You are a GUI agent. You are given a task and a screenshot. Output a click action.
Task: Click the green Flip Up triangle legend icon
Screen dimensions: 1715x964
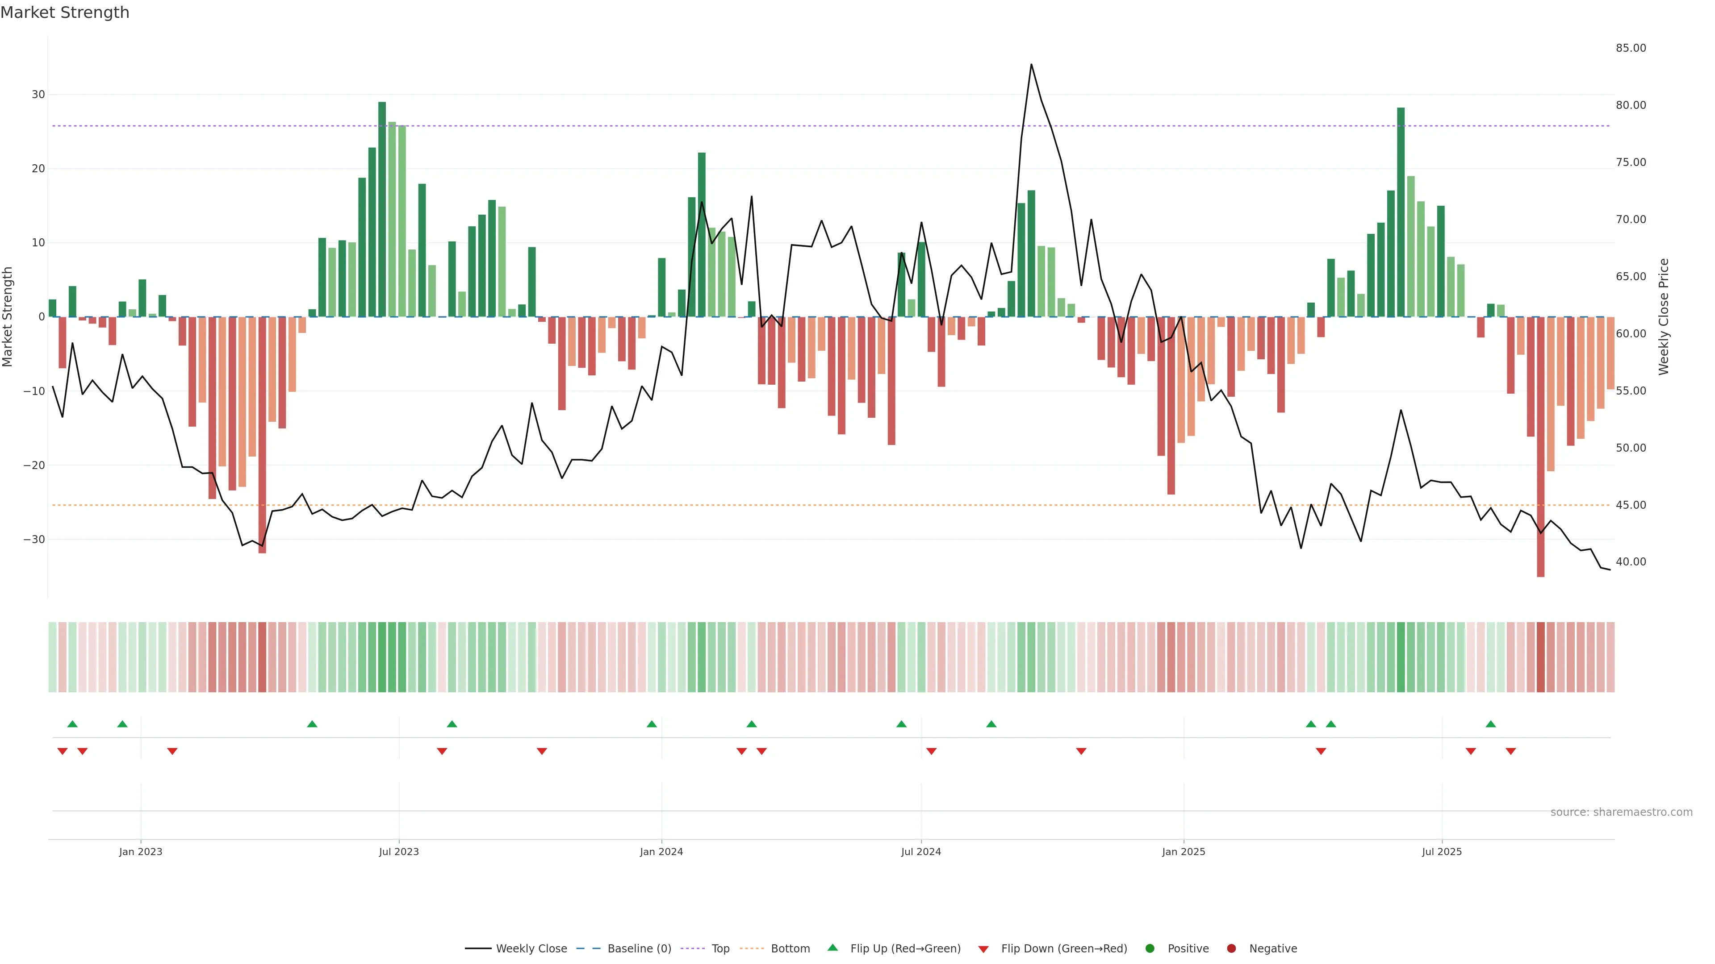click(832, 947)
